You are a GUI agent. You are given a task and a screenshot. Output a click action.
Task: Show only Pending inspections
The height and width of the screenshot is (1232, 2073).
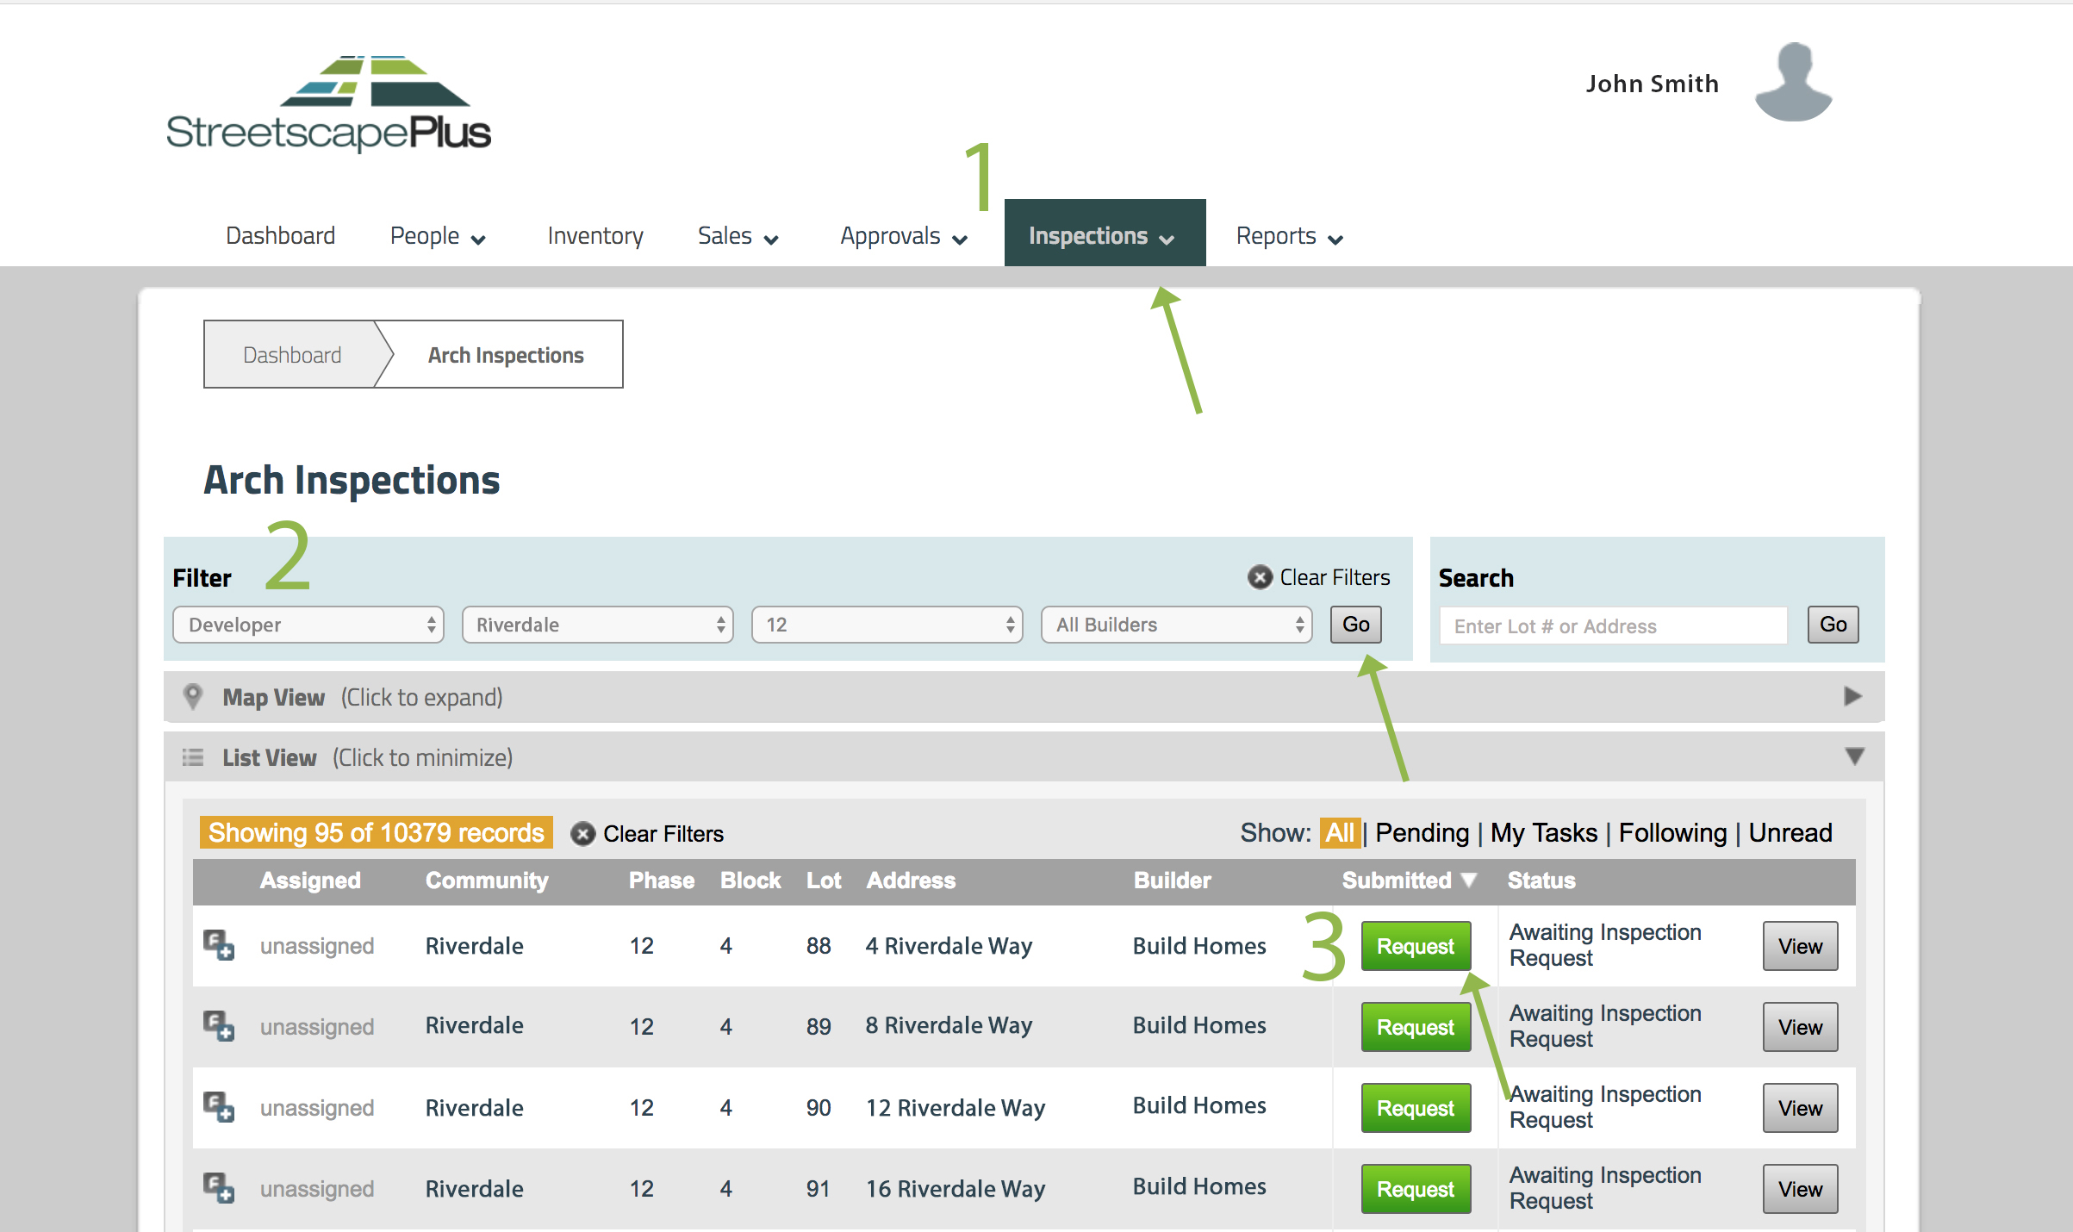coord(1422,833)
